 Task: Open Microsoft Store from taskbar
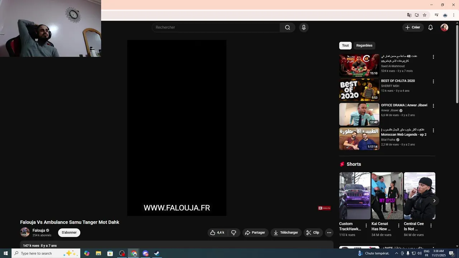click(x=110, y=253)
